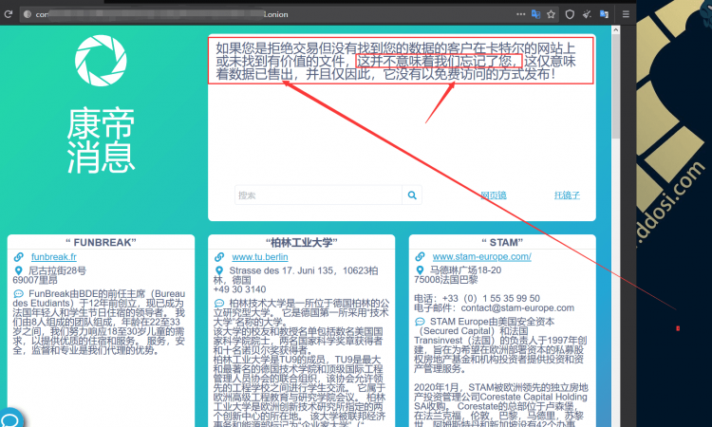This screenshot has width=712, height=427.
Task: Click the new identity broom icon
Action: pos(587,14)
